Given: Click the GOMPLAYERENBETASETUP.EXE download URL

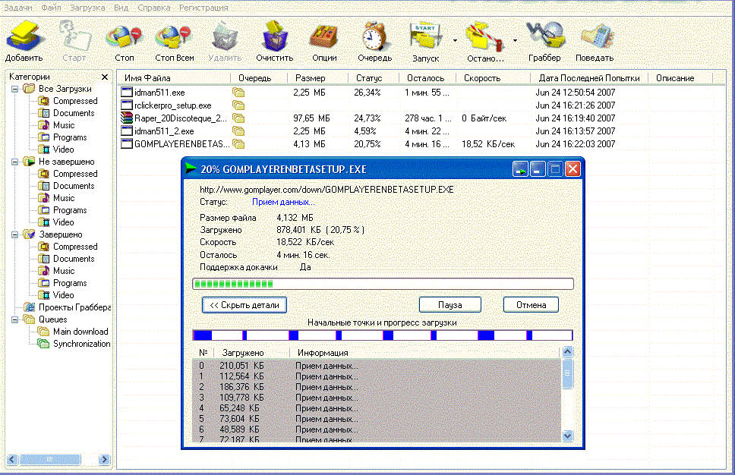Looking at the screenshot, I should (326, 189).
